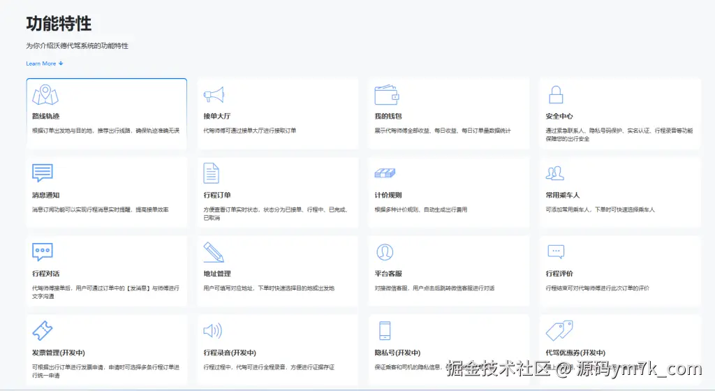Click the 行程评价 description text
The width and height of the screenshot is (715, 391).
(598, 288)
